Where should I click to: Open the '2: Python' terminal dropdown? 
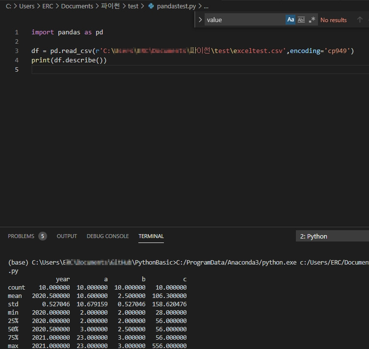coord(332,236)
